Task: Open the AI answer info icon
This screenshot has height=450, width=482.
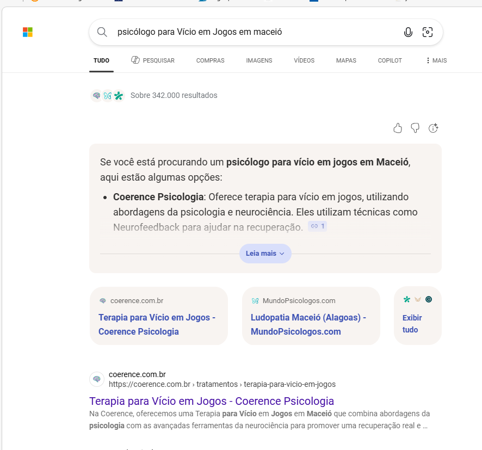Action: coord(433,128)
